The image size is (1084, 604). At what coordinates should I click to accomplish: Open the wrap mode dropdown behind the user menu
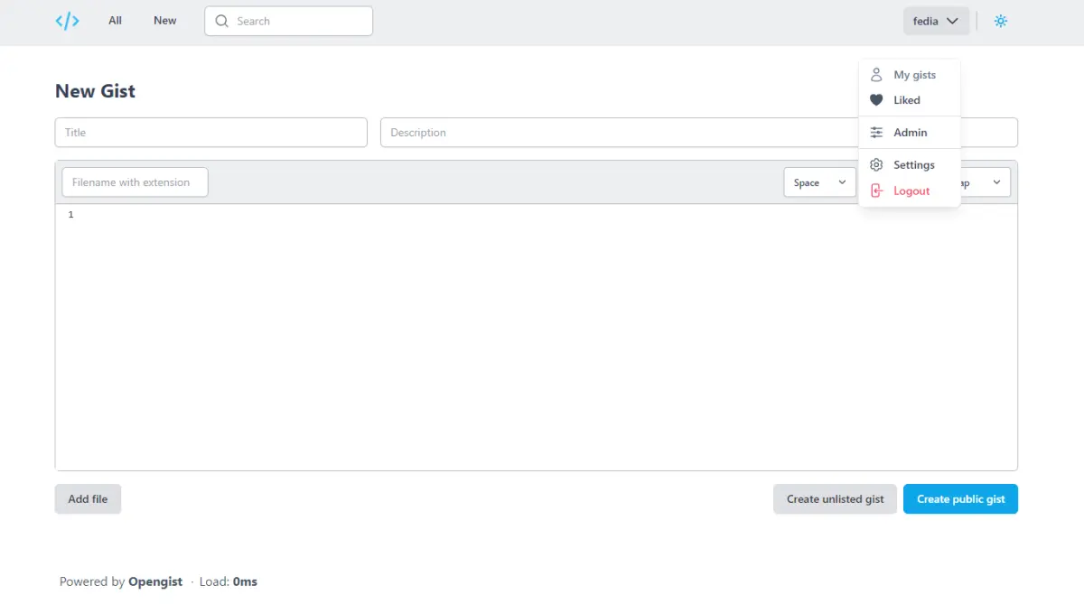[986, 182]
